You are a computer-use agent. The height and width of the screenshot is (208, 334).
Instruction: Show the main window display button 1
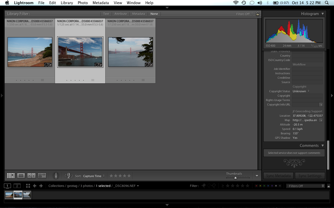point(7,186)
